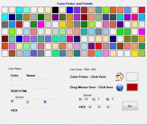148x125 pixels.
Task: Select the dodger blue swatch in the third row
Action: (12, 24)
